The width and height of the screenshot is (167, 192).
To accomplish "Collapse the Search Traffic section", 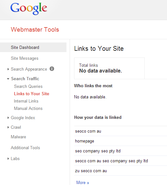I will coord(8,79).
